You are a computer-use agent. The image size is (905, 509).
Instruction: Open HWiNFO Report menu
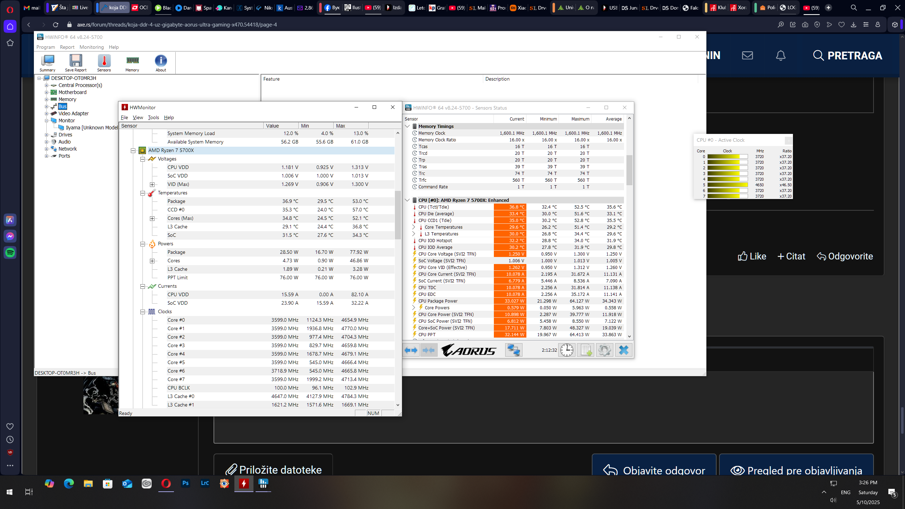point(67,47)
